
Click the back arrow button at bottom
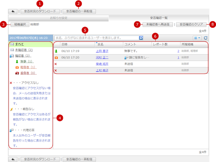pos(13,159)
